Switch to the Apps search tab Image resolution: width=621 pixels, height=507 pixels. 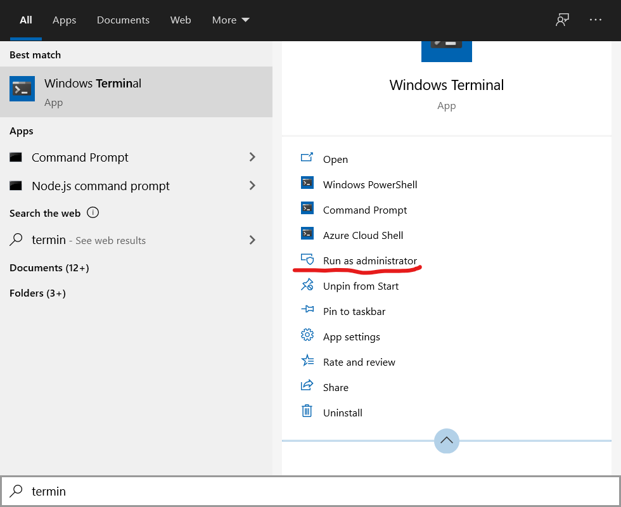pos(64,20)
